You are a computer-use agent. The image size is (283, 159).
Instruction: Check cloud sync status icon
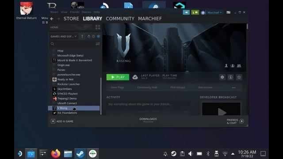(x=135, y=77)
